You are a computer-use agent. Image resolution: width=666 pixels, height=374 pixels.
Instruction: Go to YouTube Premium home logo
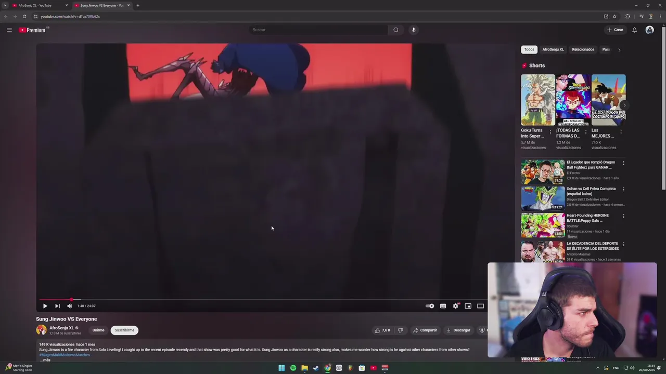point(33,30)
